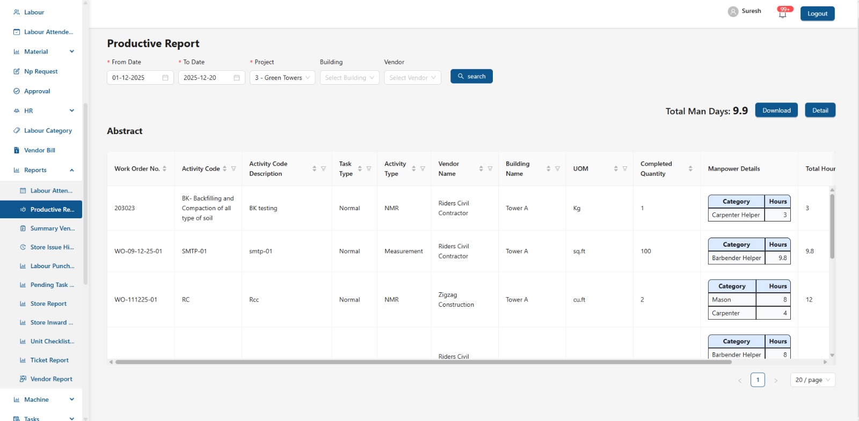
Task: Click the Approval check icon in sidebar
Action: coord(17,91)
